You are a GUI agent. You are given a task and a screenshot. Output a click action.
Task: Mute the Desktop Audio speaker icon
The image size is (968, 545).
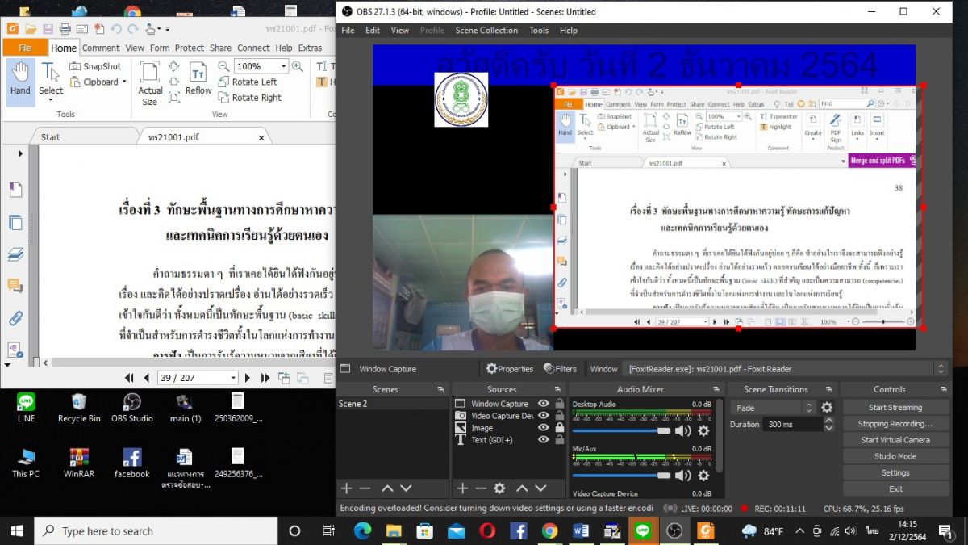click(x=682, y=430)
